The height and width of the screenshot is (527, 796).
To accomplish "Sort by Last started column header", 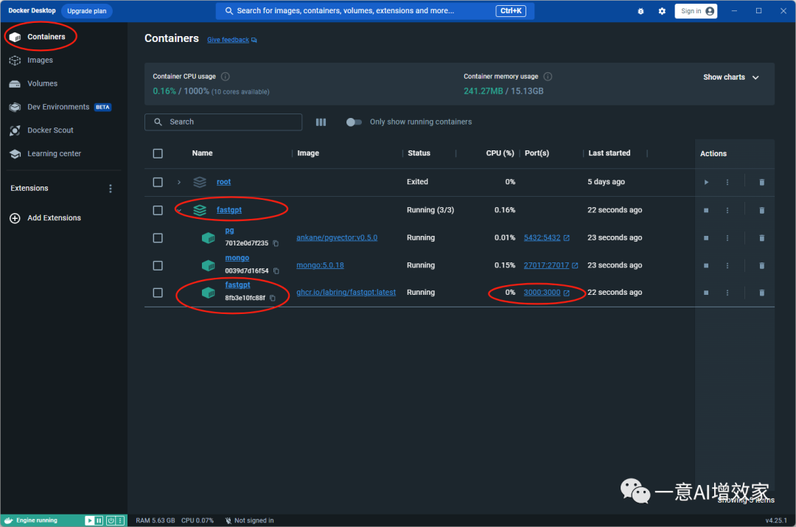I will point(610,153).
